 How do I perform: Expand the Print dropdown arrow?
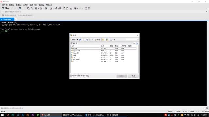pyautogui.click(x=38, y=8)
